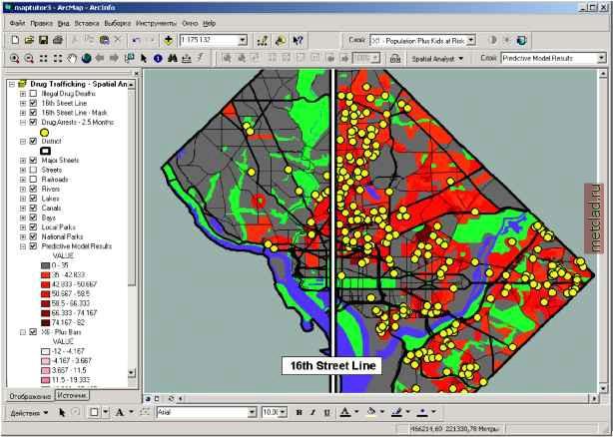The height and width of the screenshot is (437, 613).
Task: Click the Find binoculars icon
Action: pos(173,58)
